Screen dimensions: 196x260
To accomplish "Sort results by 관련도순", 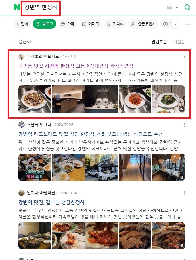I will click(x=158, y=42).
